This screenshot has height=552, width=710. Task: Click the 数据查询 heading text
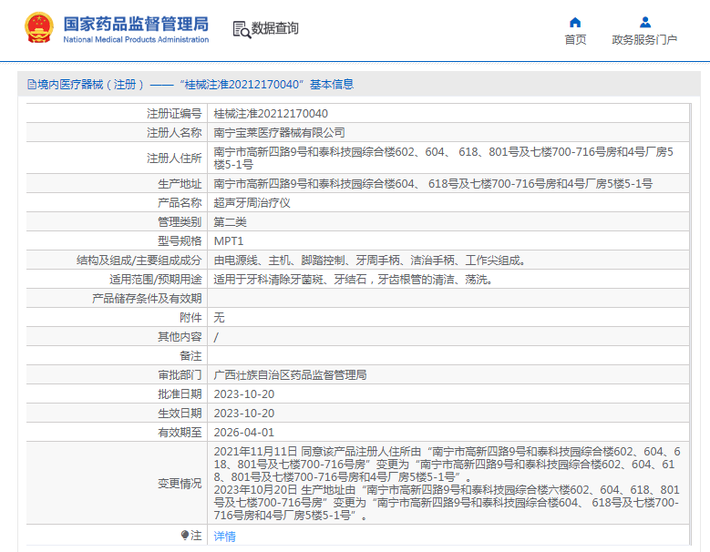pyautogui.click(x=275, y=28)
